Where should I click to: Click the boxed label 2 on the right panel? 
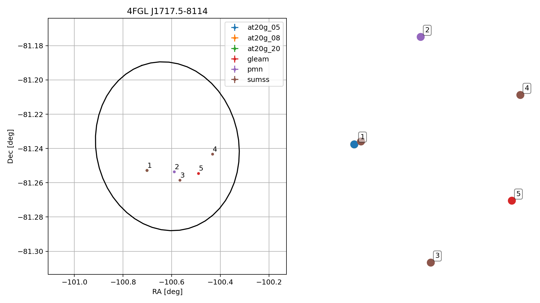(x=427, y=30)
